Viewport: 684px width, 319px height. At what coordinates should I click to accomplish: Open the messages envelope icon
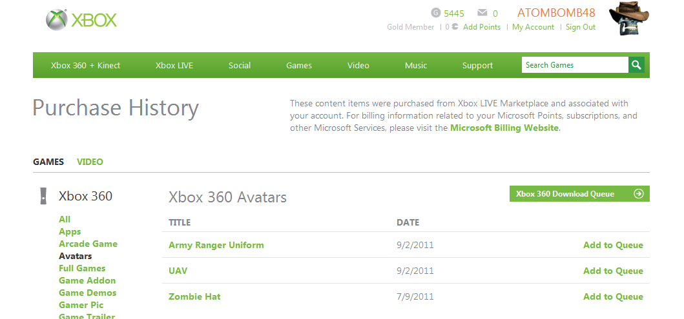[x=482, y=13]
